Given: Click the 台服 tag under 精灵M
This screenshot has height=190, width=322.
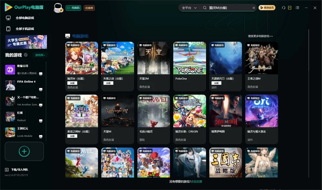Looking at the screenshot, I should (x=72, y=83).
